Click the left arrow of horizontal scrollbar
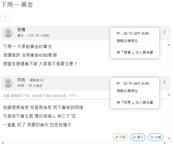 (x=2, y=143)
